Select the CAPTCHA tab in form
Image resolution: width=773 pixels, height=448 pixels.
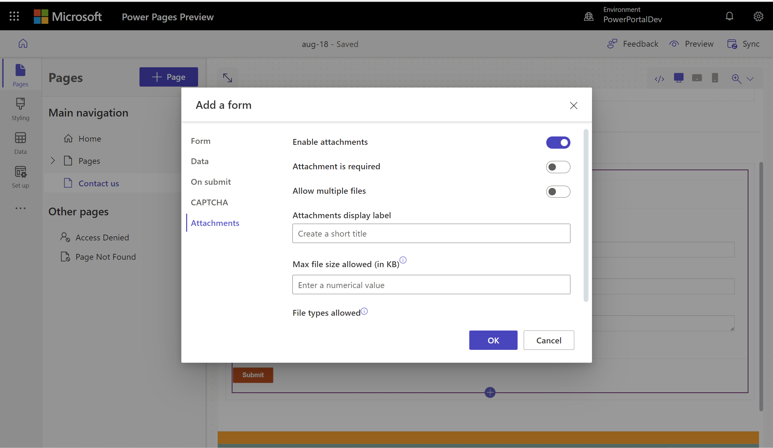tap(209, 202)
